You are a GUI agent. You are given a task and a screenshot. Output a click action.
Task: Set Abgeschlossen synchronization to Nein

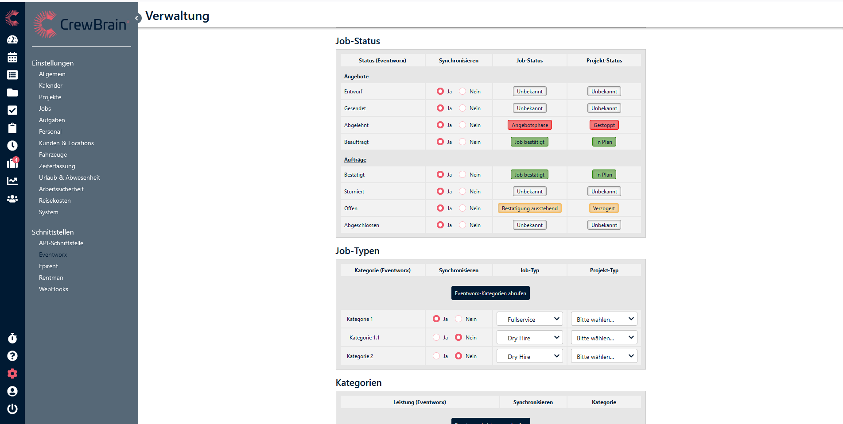[462, 225]
